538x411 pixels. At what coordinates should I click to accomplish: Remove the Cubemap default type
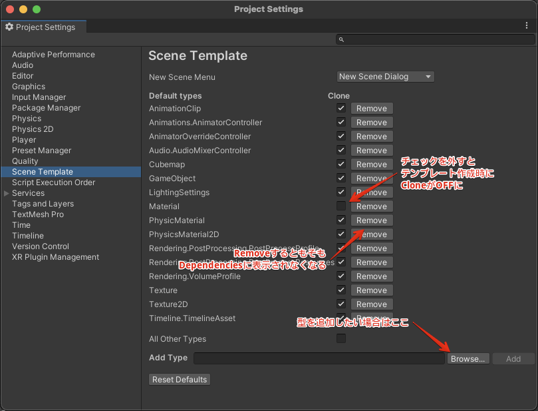371,164
